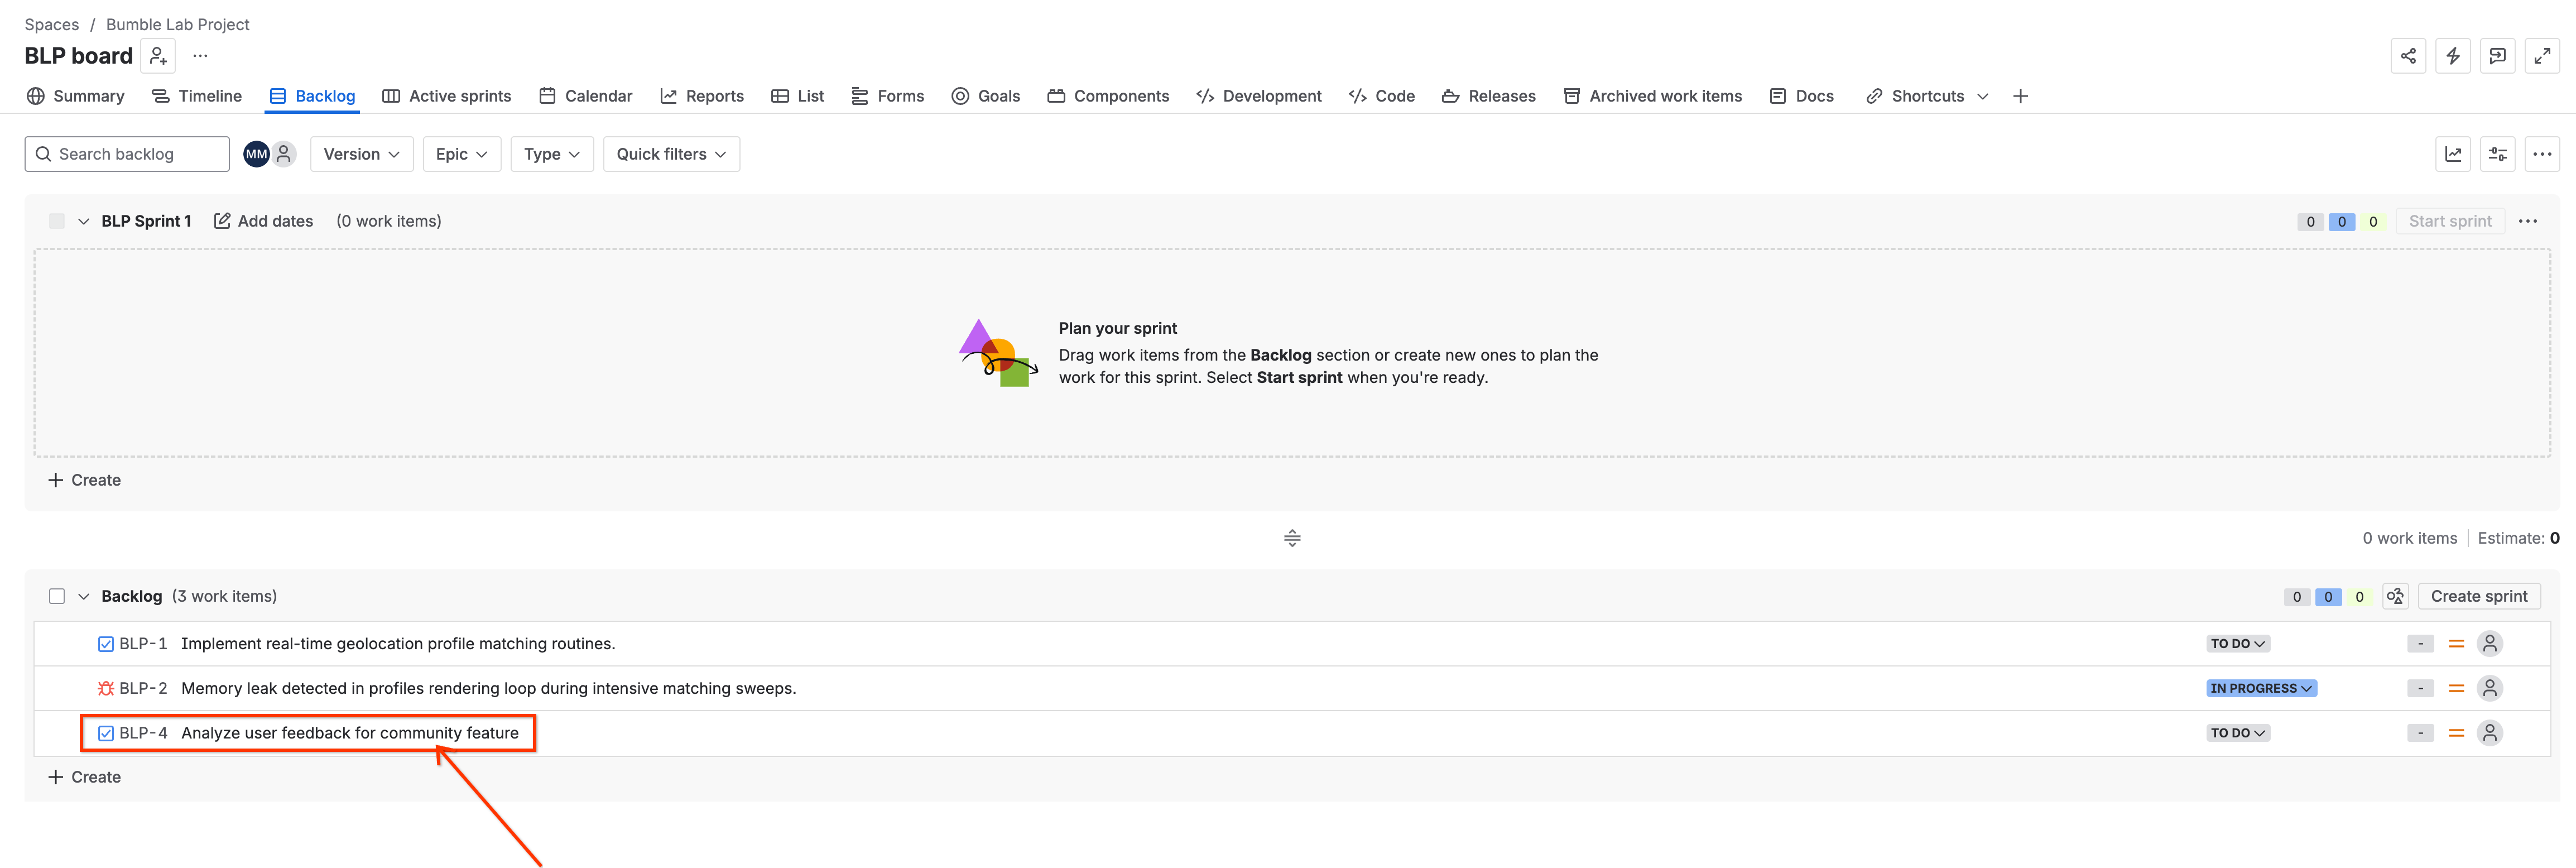The image size is (2576, 868).
Task: Switch to the Timeline tab
Action: coord(197,96)
